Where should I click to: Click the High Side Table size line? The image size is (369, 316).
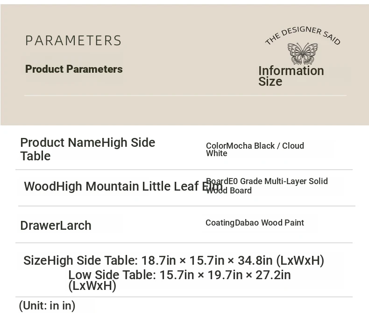(174, 261)
